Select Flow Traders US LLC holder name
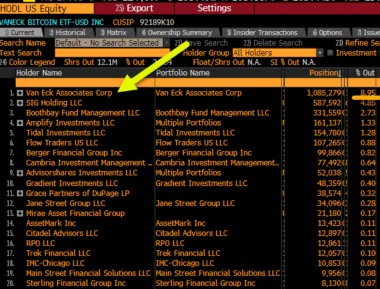This screenshot has width=380, height=289. pyautogui.click(x=62, y=143)
